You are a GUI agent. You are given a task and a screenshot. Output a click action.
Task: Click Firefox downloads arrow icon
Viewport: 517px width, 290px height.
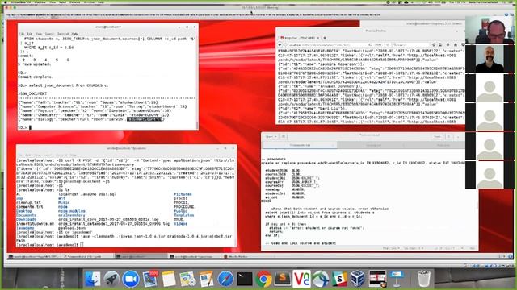[x=448, y=45]
